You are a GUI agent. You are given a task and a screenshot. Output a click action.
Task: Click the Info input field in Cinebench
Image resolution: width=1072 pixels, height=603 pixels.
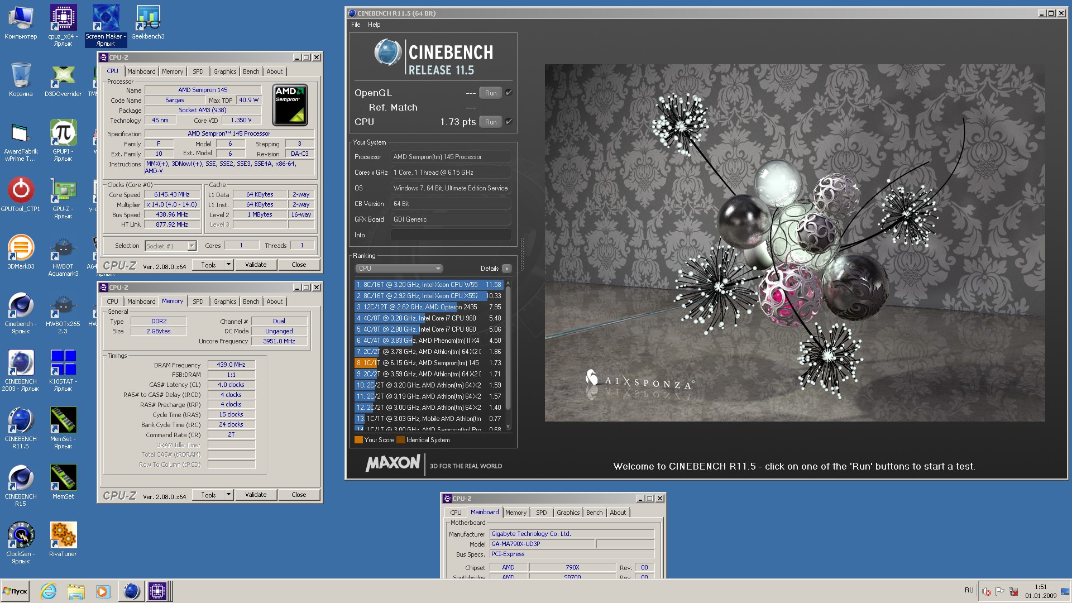tap(451, 235)
